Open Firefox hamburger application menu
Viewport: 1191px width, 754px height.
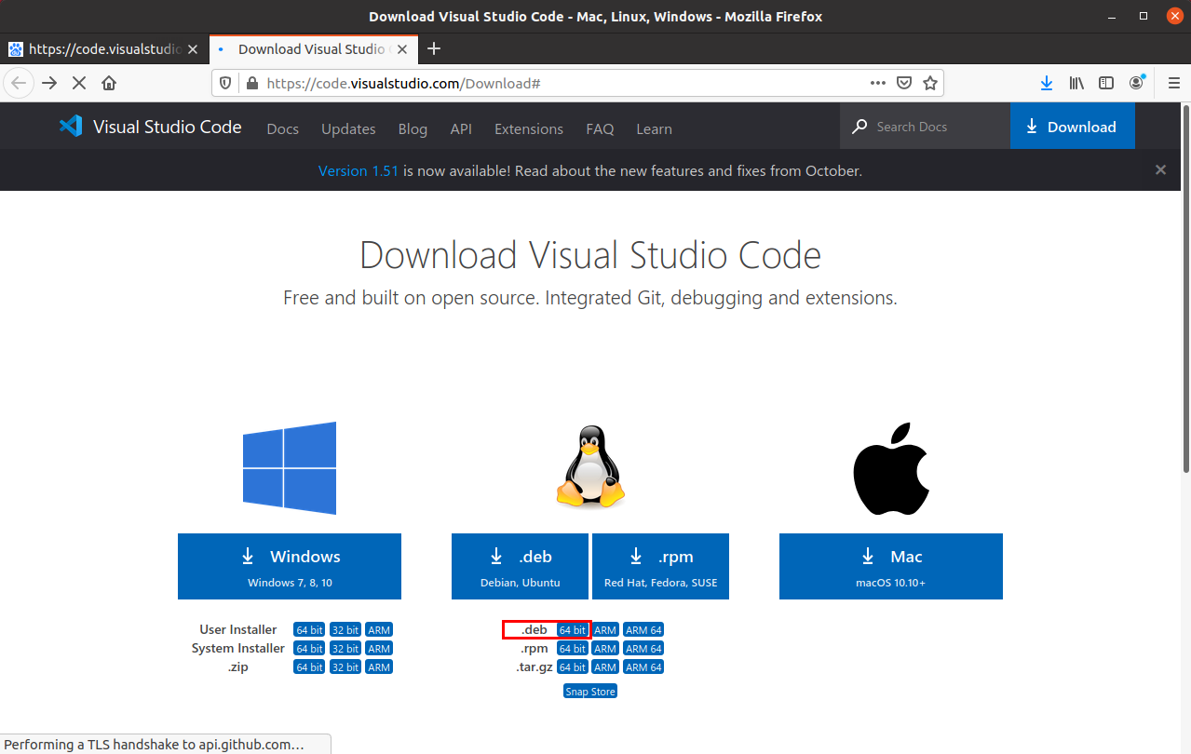1173,83
